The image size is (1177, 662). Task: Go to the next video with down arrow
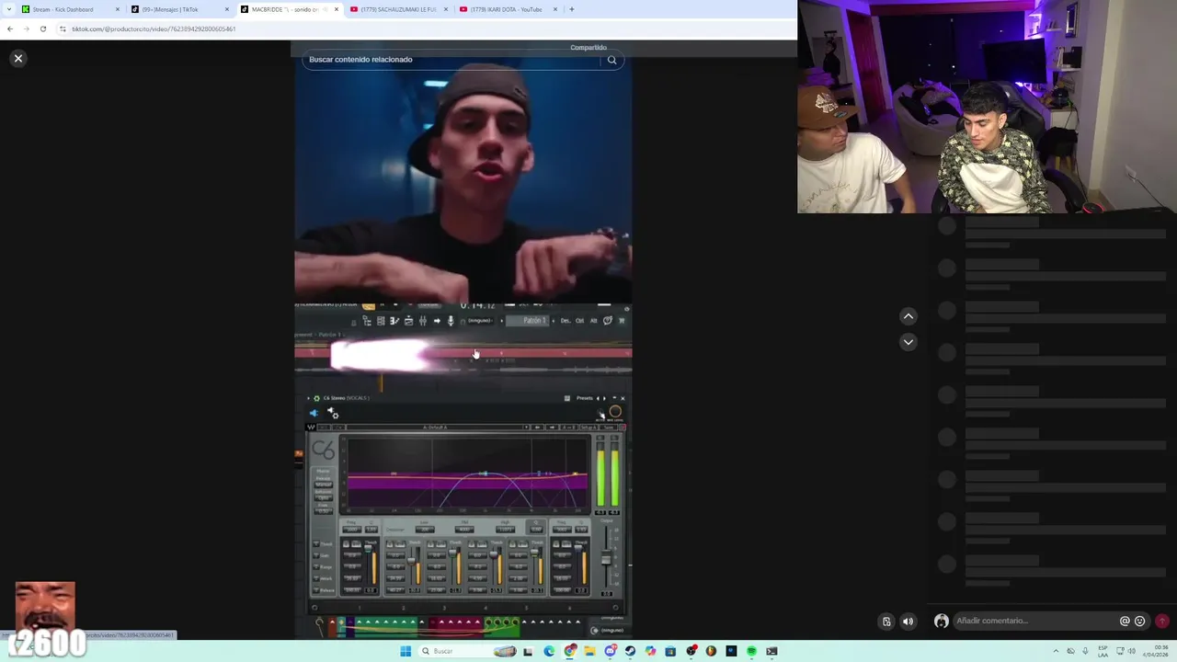pyautogui.click(x=908, y=342)
